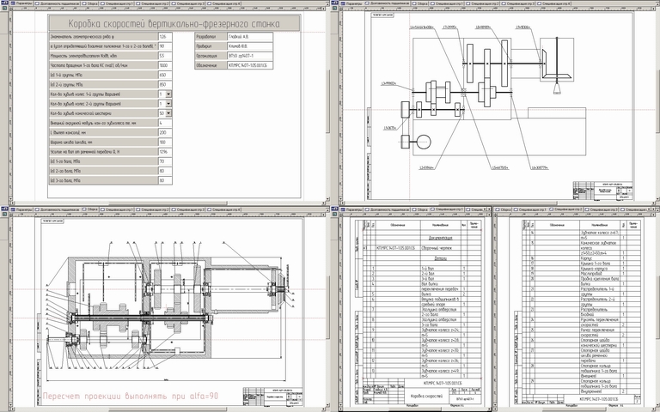Viewport: 660px width, 412px height.
Task: Click the document icon at the bottom-middle window corner
Action: (x=334, y=209)
